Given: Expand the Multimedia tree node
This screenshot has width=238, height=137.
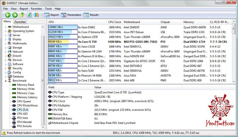Looking at the screenshot, I should pos(6,44).
